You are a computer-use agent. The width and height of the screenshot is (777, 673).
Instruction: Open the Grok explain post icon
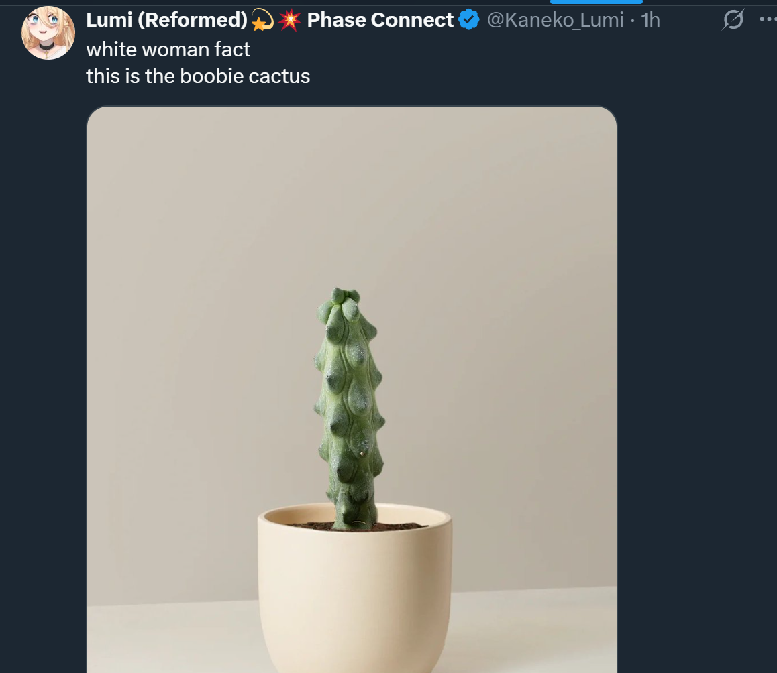click(733, 21)
